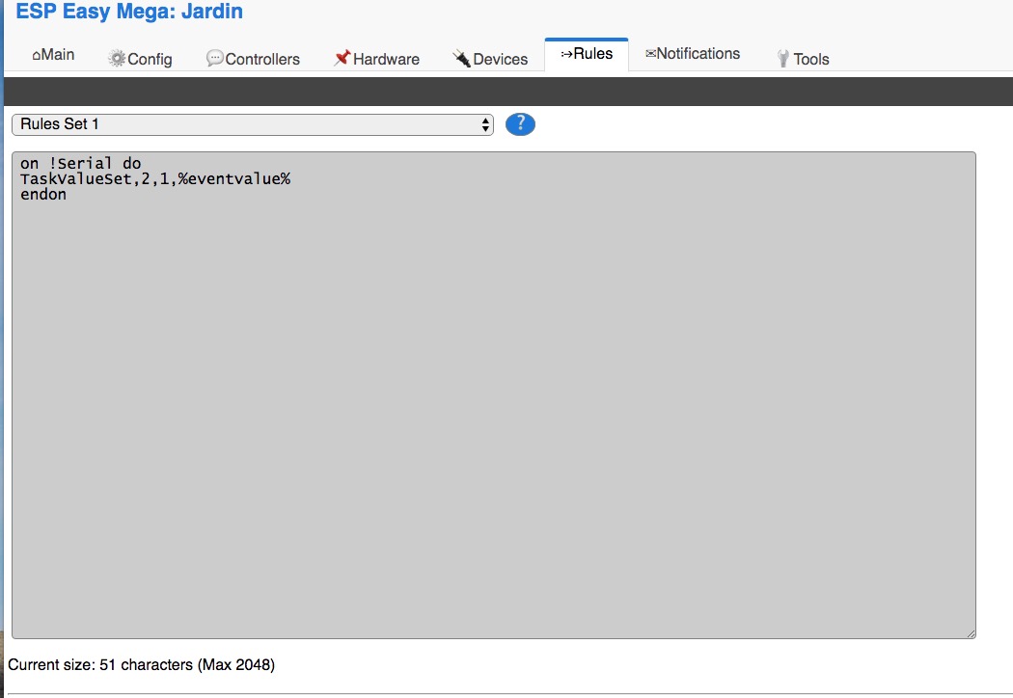1013x698 pixels.
Task: Click the Hardware pushpin icon
Action: [x=342, y=58]
